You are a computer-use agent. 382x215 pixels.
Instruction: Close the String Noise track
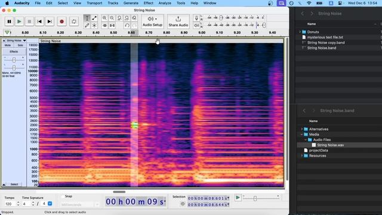(4, 41)
